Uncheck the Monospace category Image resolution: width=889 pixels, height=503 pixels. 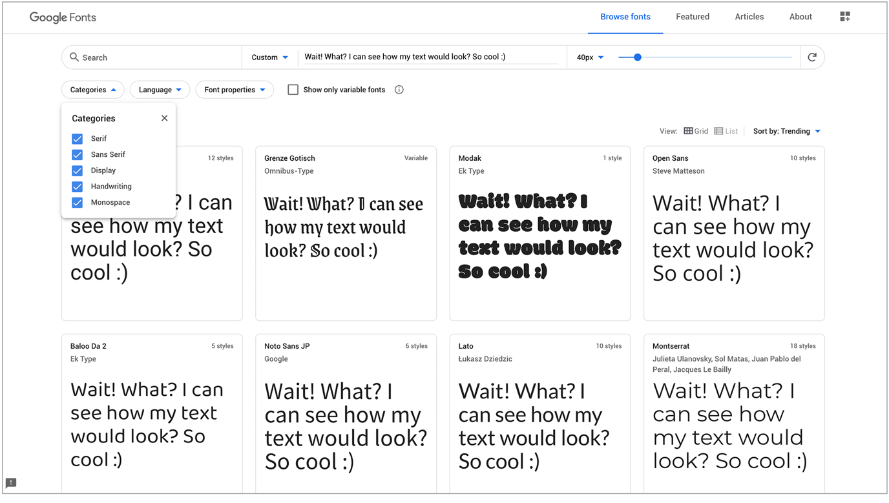(x=78, y=203)
